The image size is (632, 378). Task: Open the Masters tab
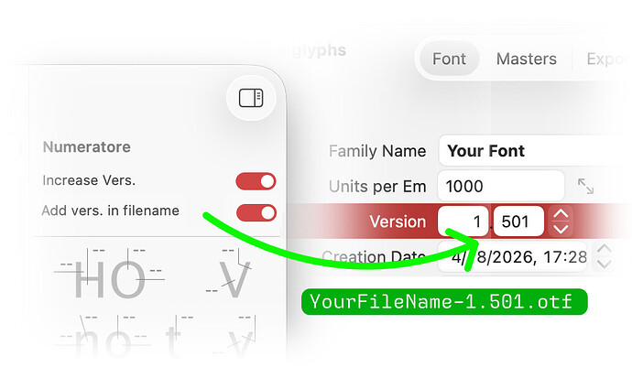[526, 59]
